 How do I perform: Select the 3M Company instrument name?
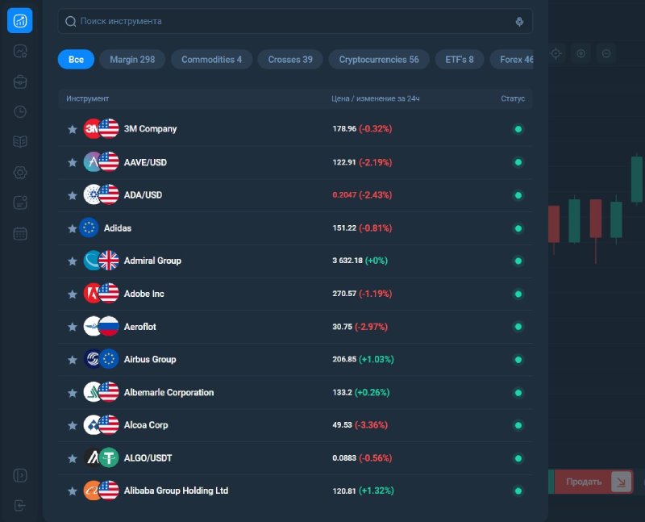point(150,129)
